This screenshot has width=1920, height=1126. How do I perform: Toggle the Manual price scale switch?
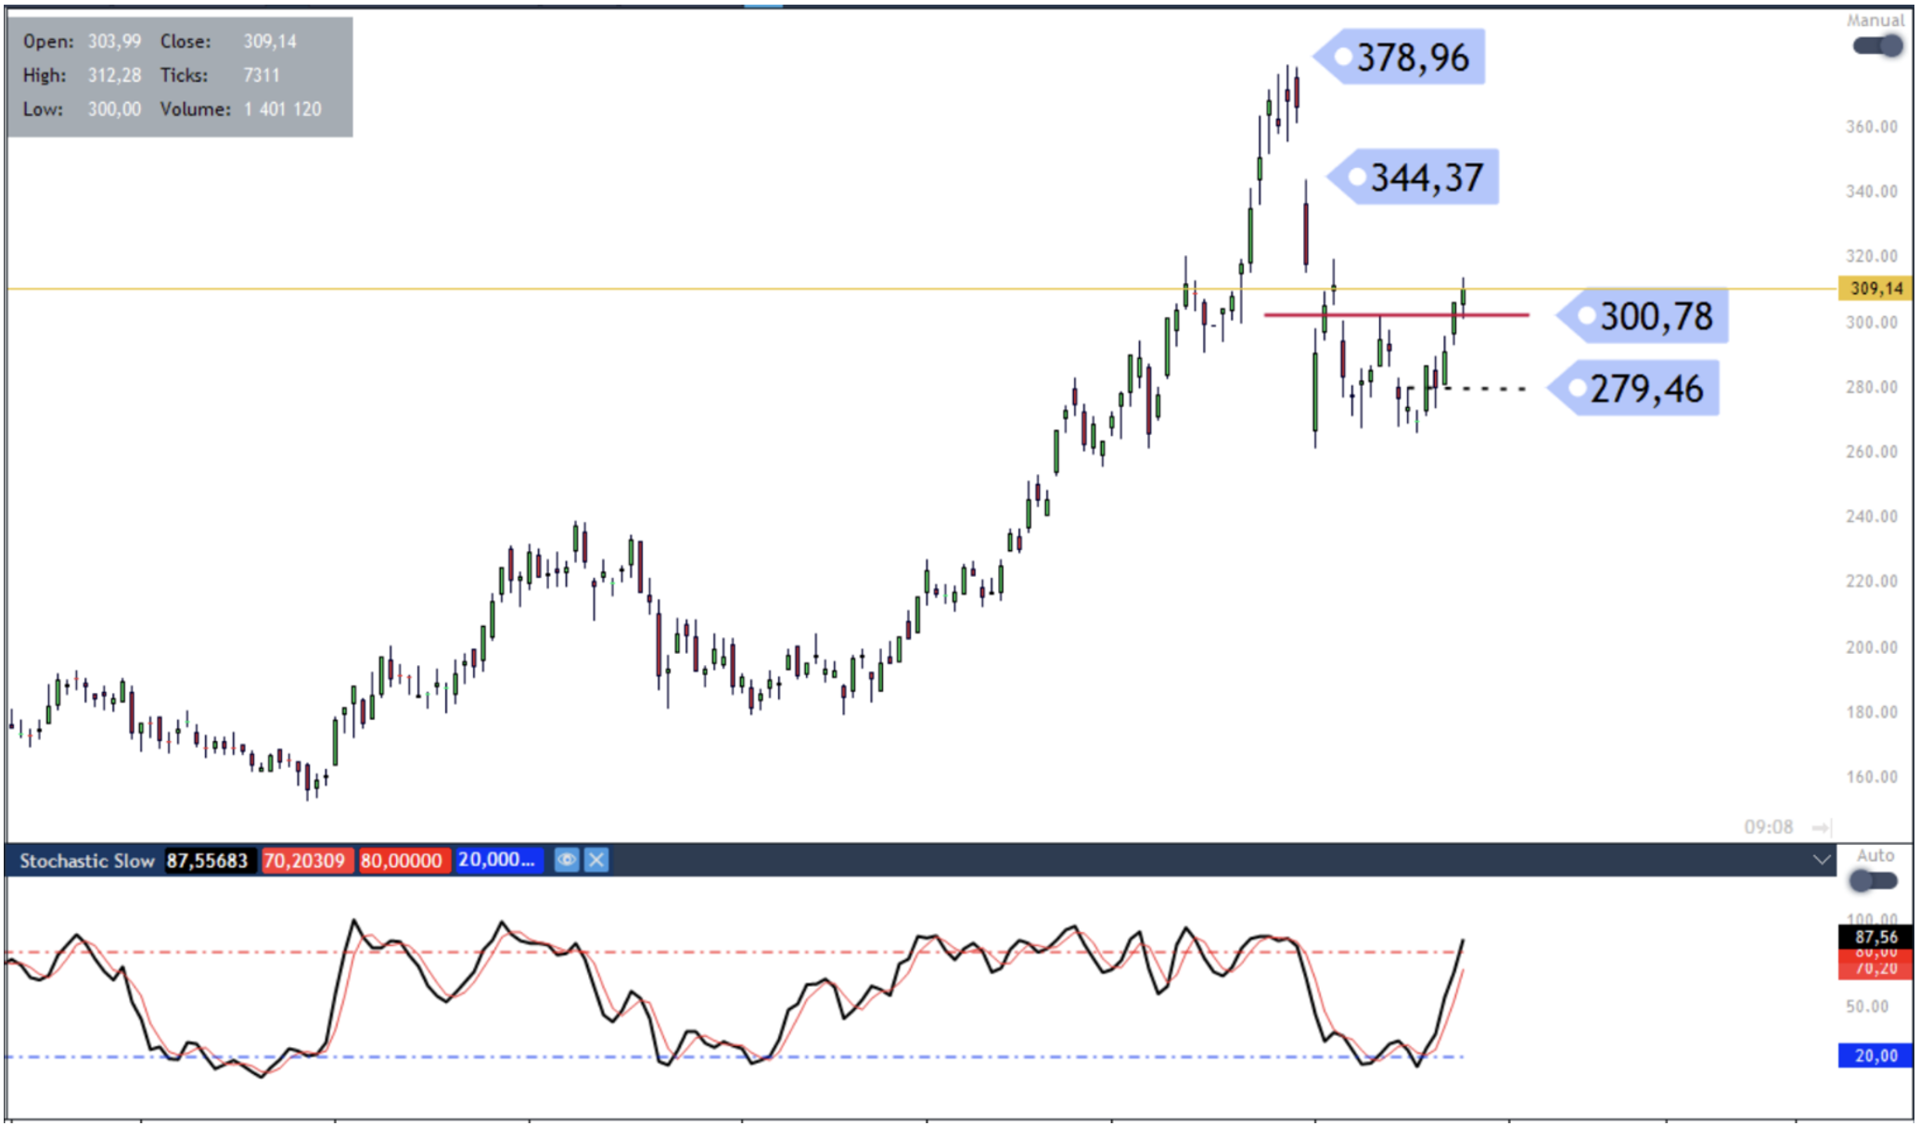pos(1877,45)
